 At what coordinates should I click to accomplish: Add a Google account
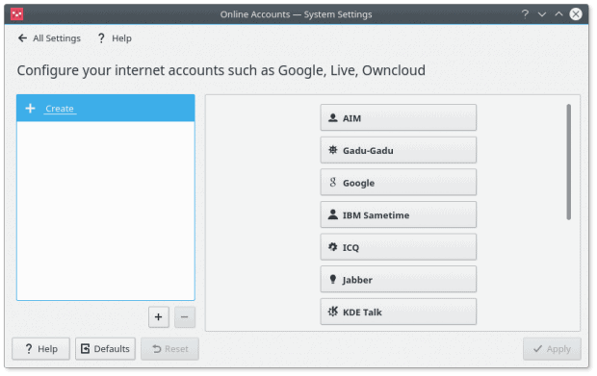coord(398,183)
